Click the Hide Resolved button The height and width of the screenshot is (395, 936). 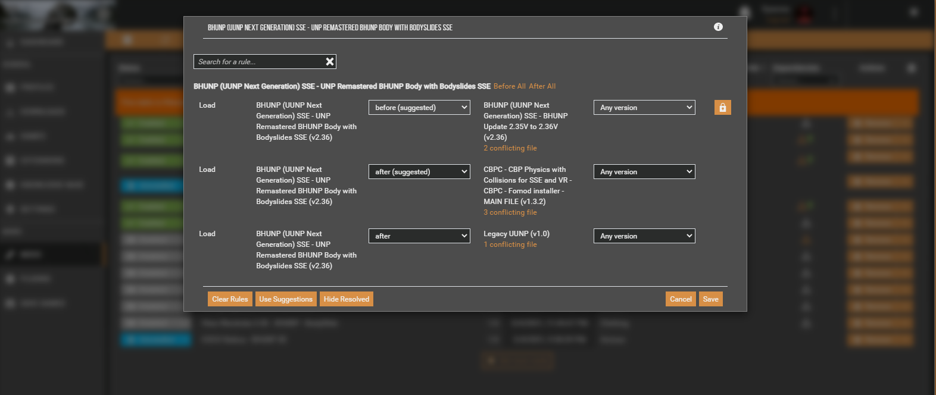[347, 299]
